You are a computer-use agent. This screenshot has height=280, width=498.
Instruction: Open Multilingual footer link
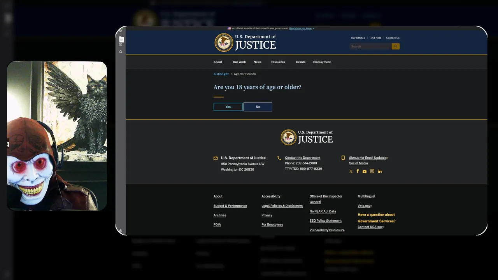click(x=366, y=196)
